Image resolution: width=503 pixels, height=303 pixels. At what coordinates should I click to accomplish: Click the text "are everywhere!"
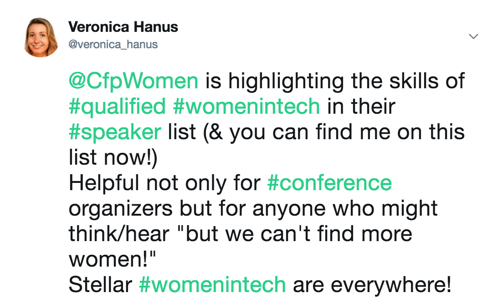pos(372,284)
